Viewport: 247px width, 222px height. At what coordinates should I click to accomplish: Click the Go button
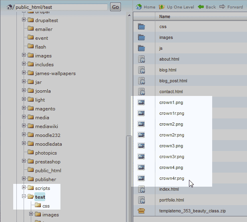click(x=115, y=7)
